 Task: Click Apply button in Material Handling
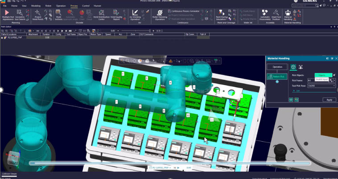(329, 100)
